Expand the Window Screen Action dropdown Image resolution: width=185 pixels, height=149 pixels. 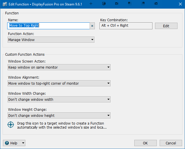tap(59, 67)
